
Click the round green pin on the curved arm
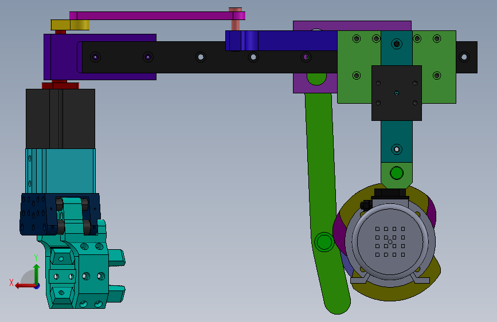point(324,242)
